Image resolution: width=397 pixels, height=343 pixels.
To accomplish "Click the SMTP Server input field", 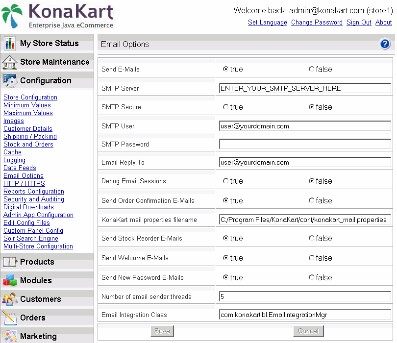I will pos(305,88).
